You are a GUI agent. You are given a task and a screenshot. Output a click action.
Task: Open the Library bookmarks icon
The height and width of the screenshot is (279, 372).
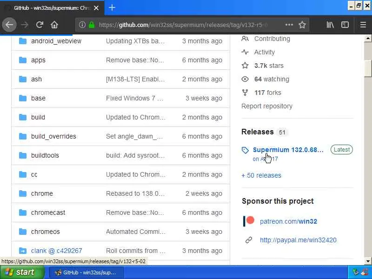click(x=330, y=25)
